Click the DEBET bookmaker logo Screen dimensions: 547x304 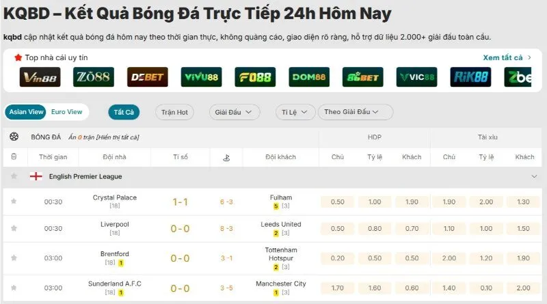148,77
